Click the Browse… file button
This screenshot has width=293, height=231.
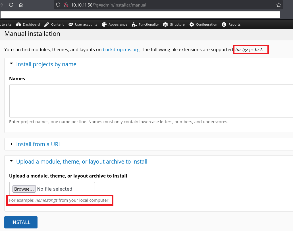(24, 189)
